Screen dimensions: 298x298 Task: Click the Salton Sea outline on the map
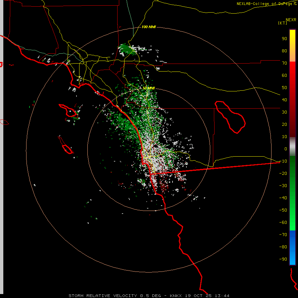coord(230,117)
